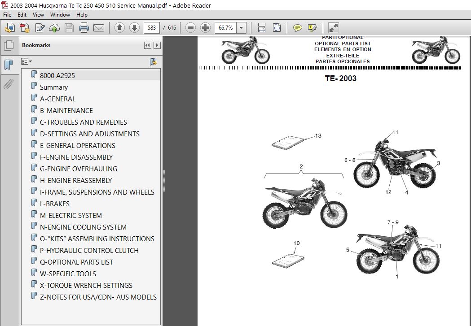The height and width of the screenshot is (326, 471).
Task: Zoom out using the minus button
Action: click(x=190, y=28)
